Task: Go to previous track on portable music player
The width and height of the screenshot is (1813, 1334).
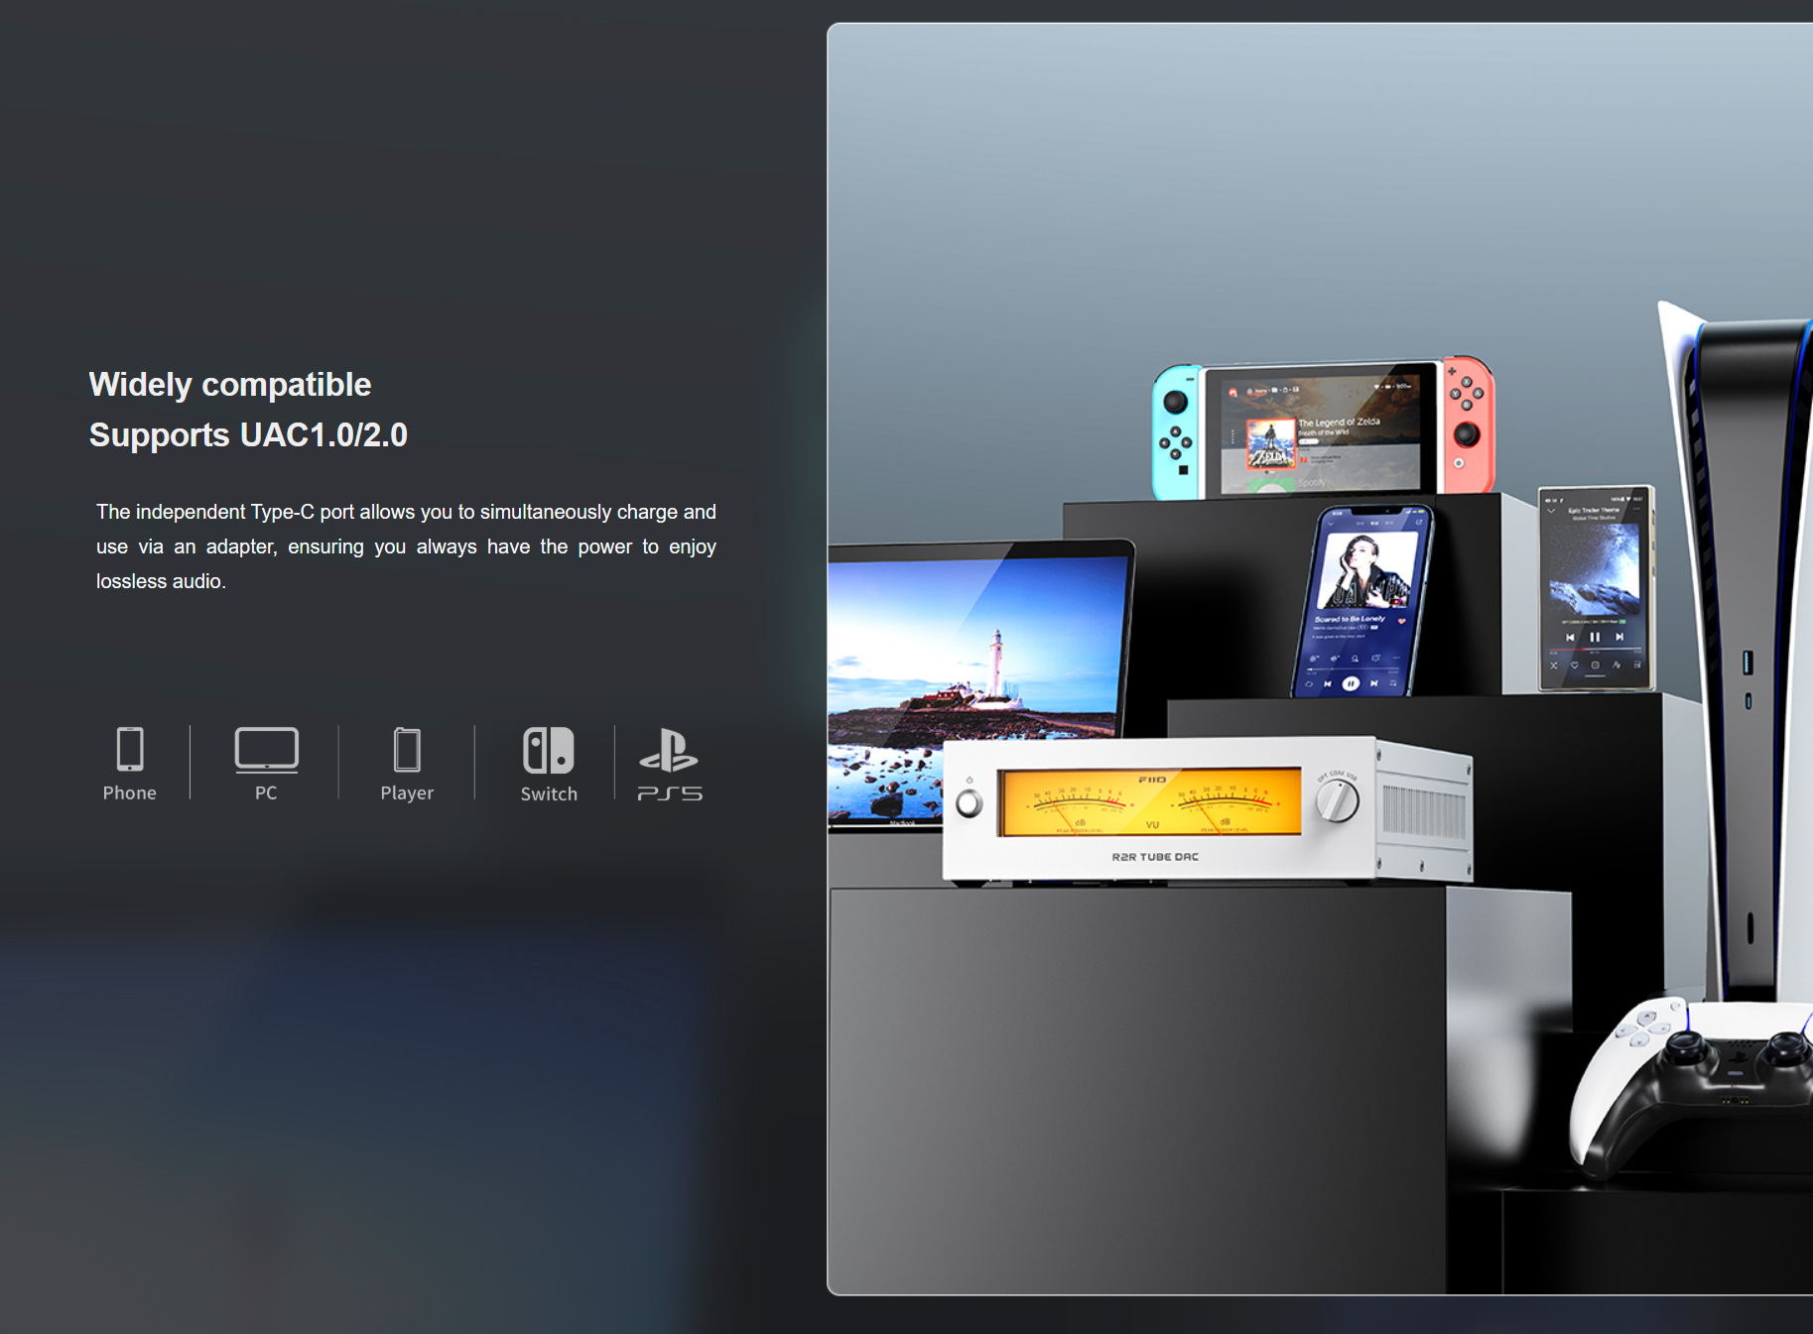Action: 1570,637
